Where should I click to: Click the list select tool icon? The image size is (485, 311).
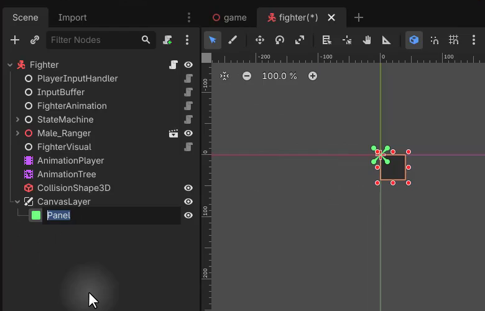[326, 40]
